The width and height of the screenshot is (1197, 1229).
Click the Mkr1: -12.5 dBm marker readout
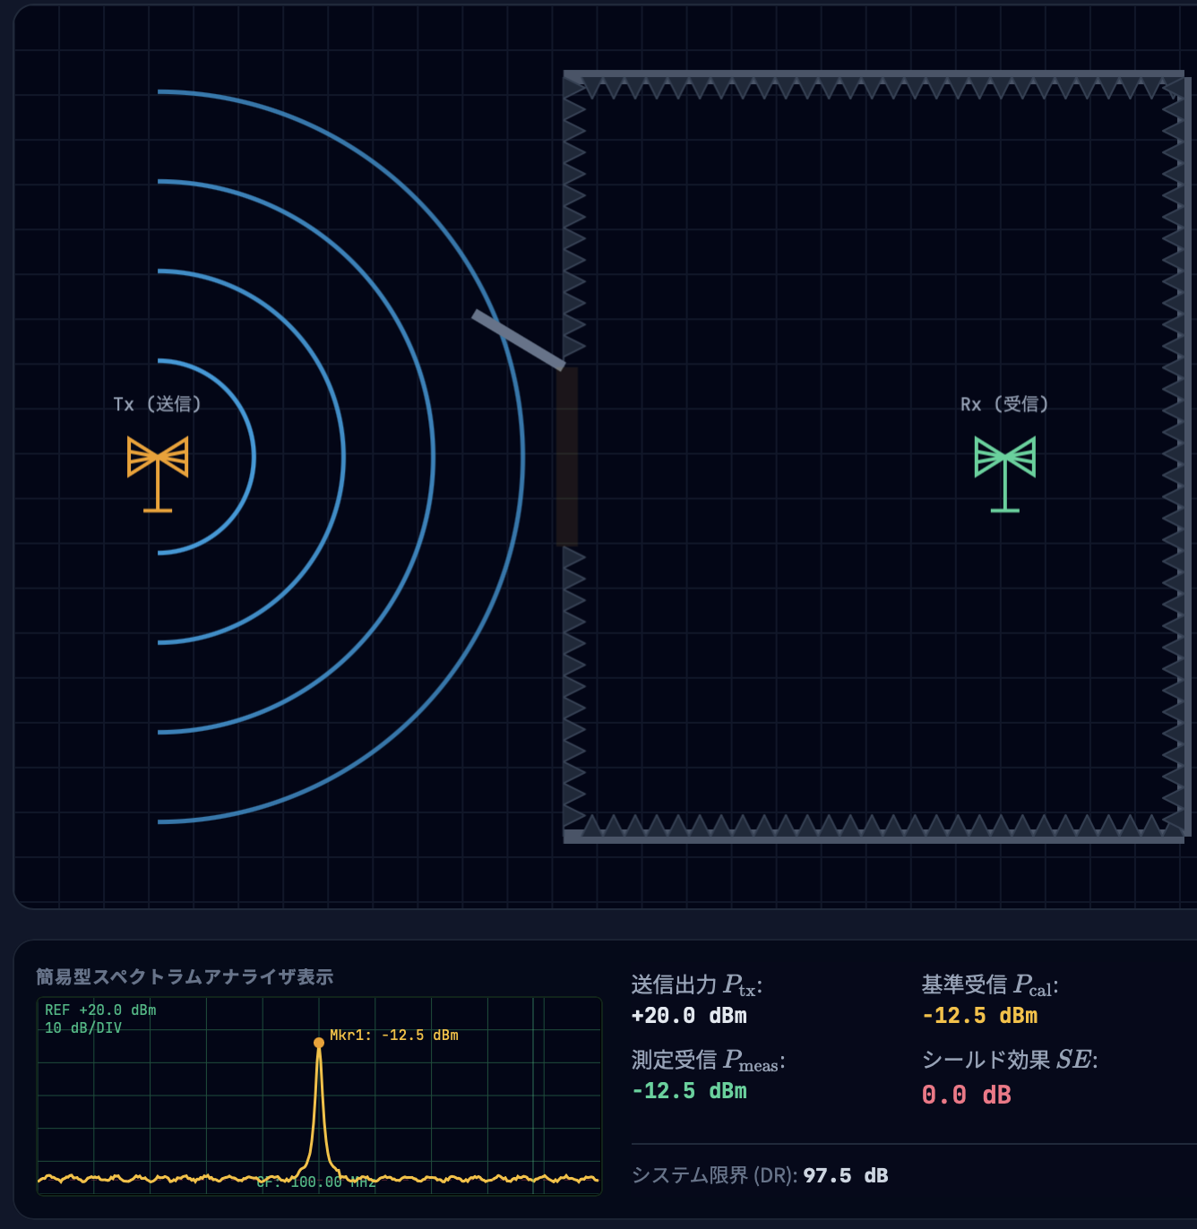tap(394, 1036)
